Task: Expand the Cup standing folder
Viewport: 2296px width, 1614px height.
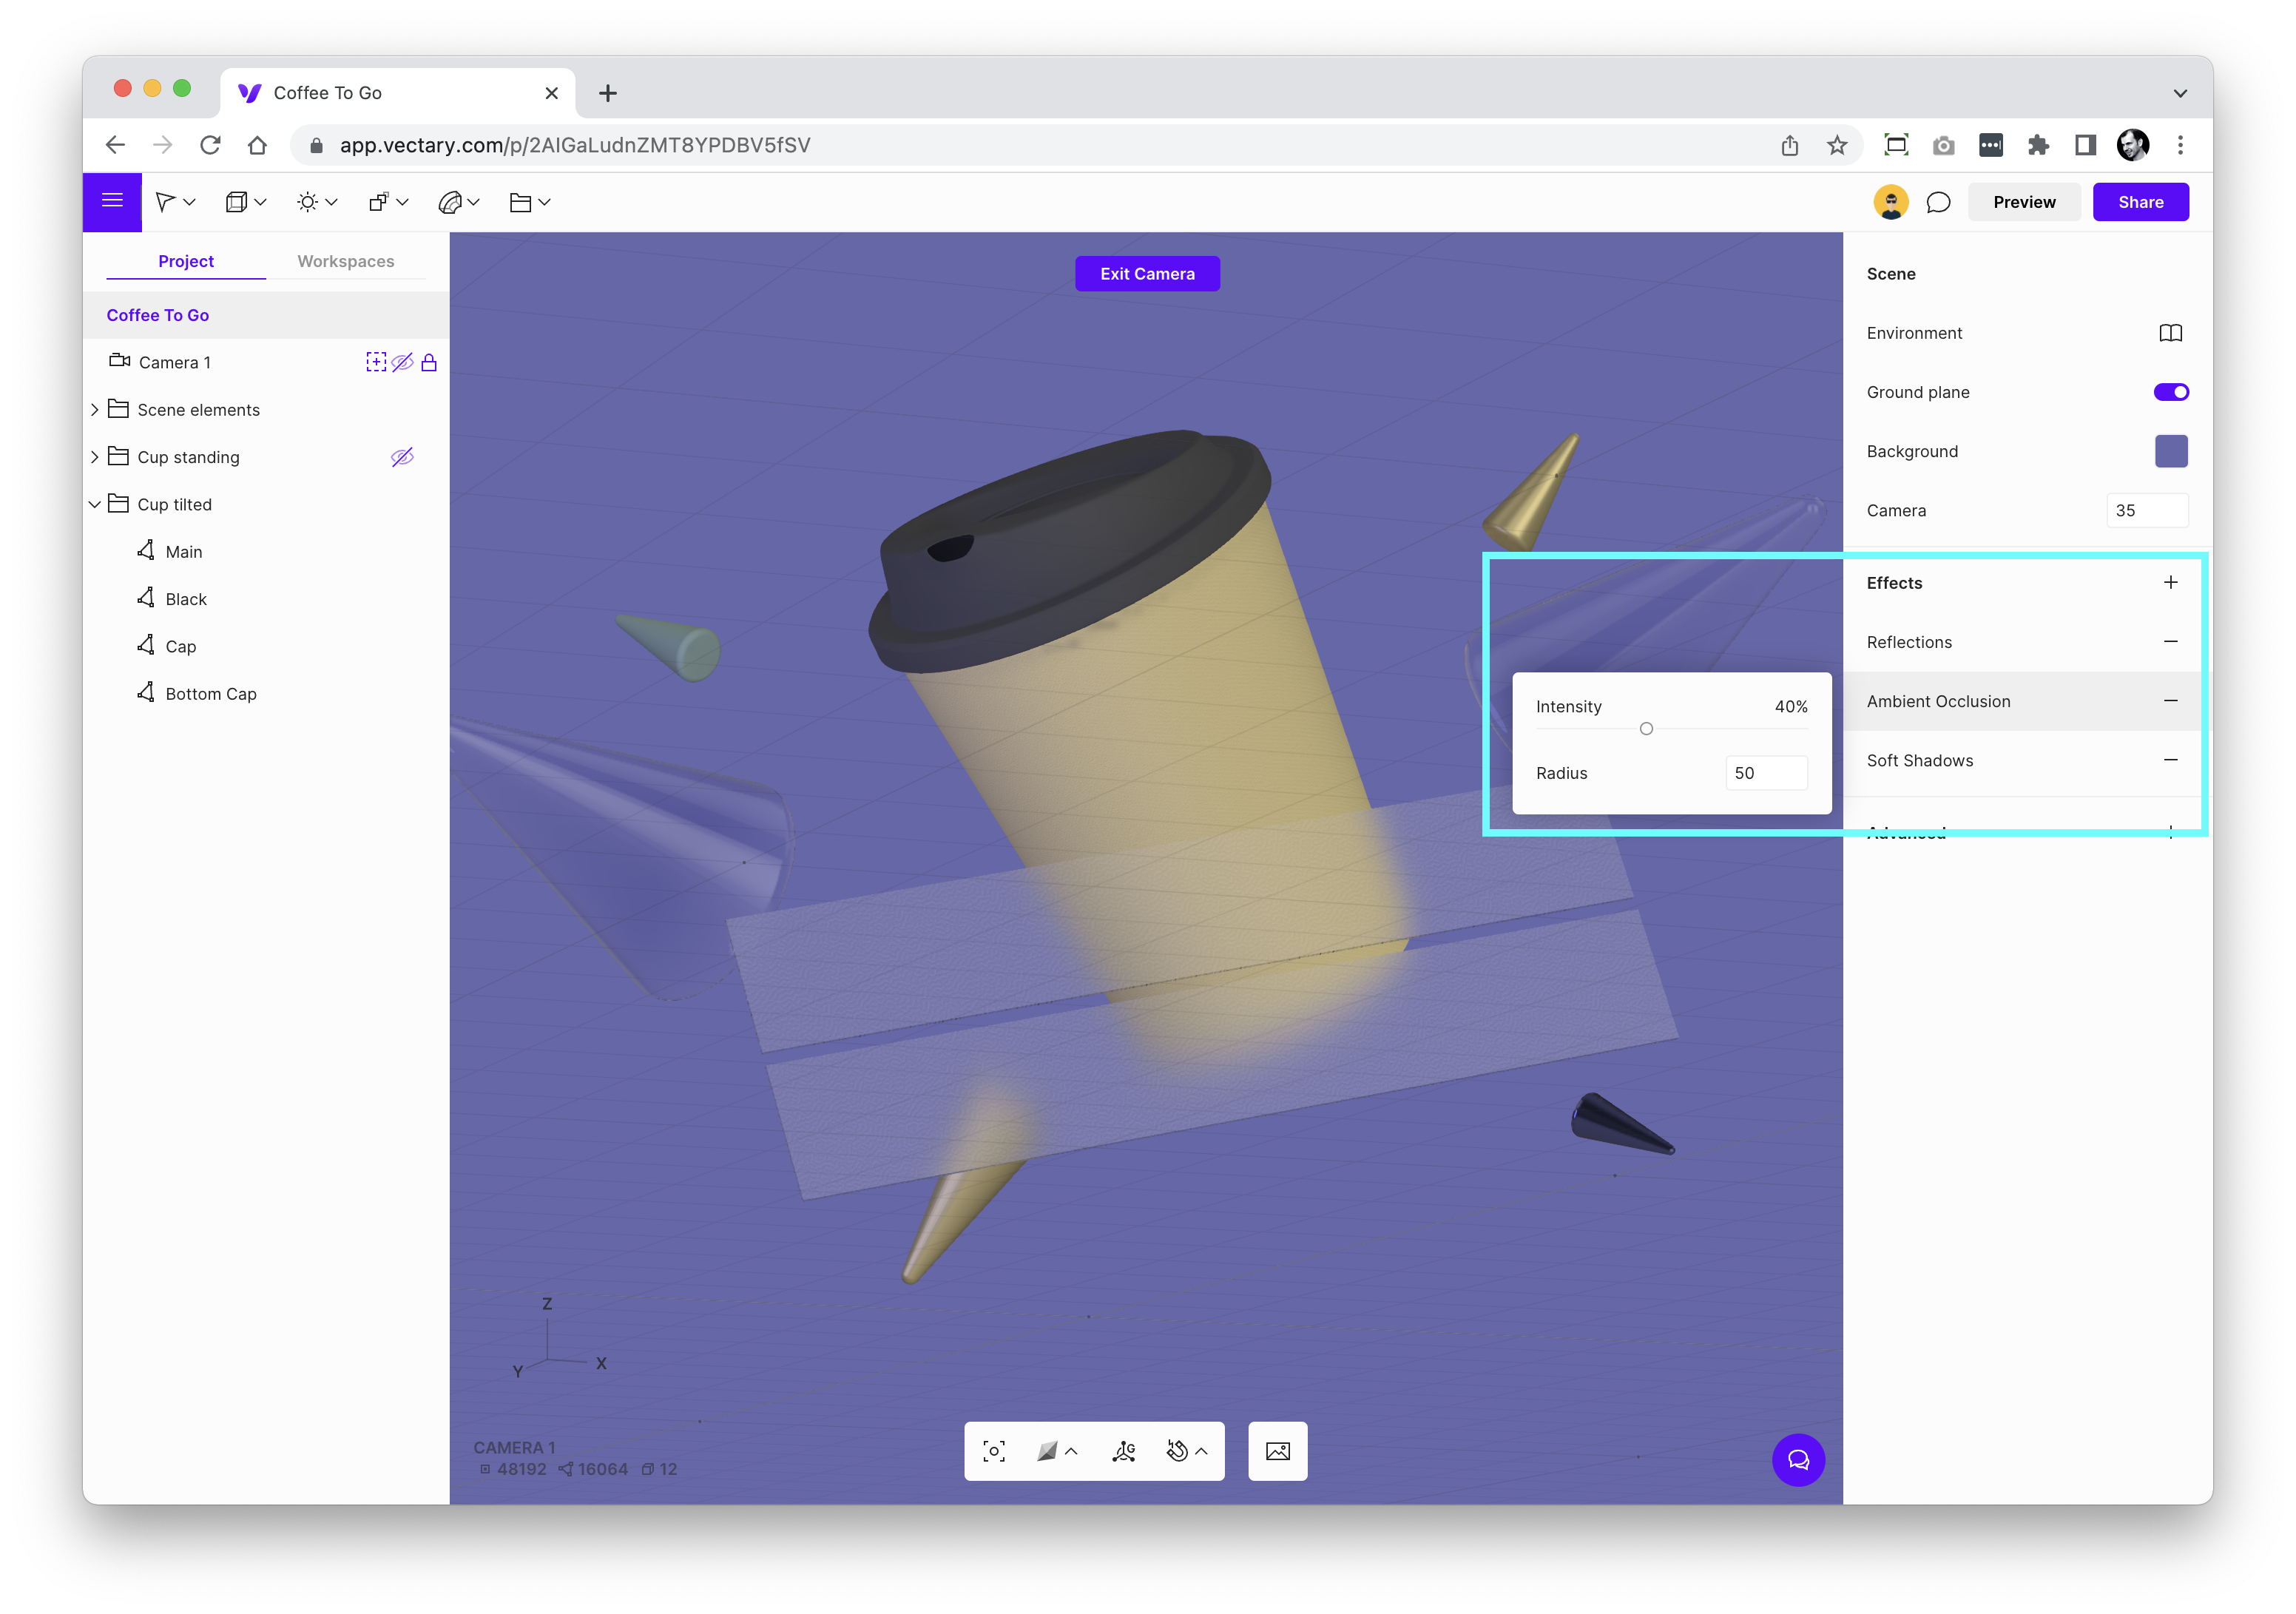Action: (x=95, y=457)
